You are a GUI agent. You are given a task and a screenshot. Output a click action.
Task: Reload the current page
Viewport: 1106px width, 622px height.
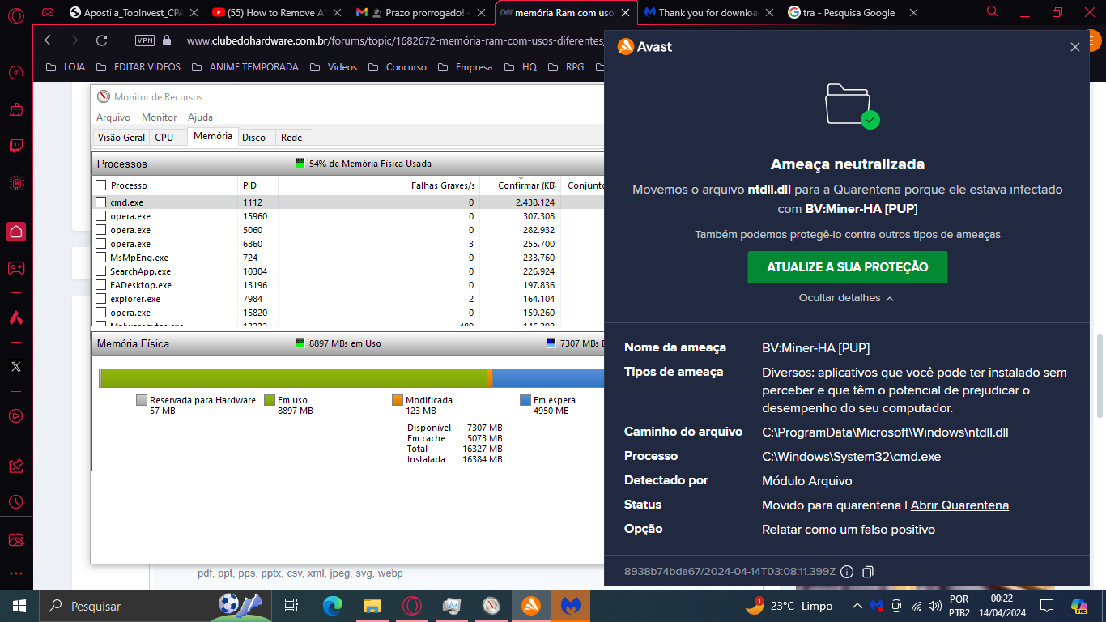point(101,40)
